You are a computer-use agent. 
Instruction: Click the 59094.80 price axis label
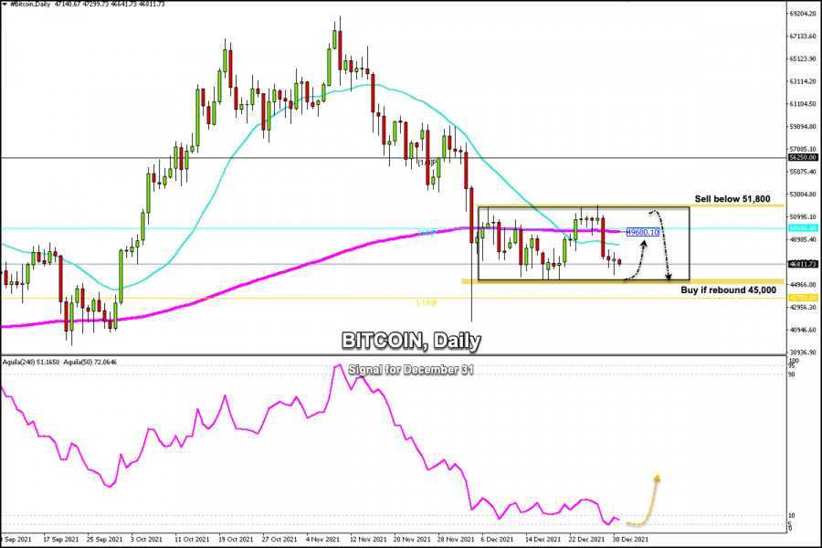tap(803, 126)
